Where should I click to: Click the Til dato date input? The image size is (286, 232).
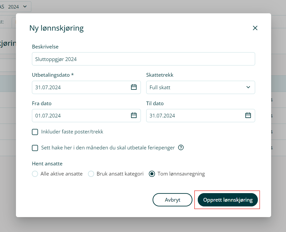click(194, 116)
